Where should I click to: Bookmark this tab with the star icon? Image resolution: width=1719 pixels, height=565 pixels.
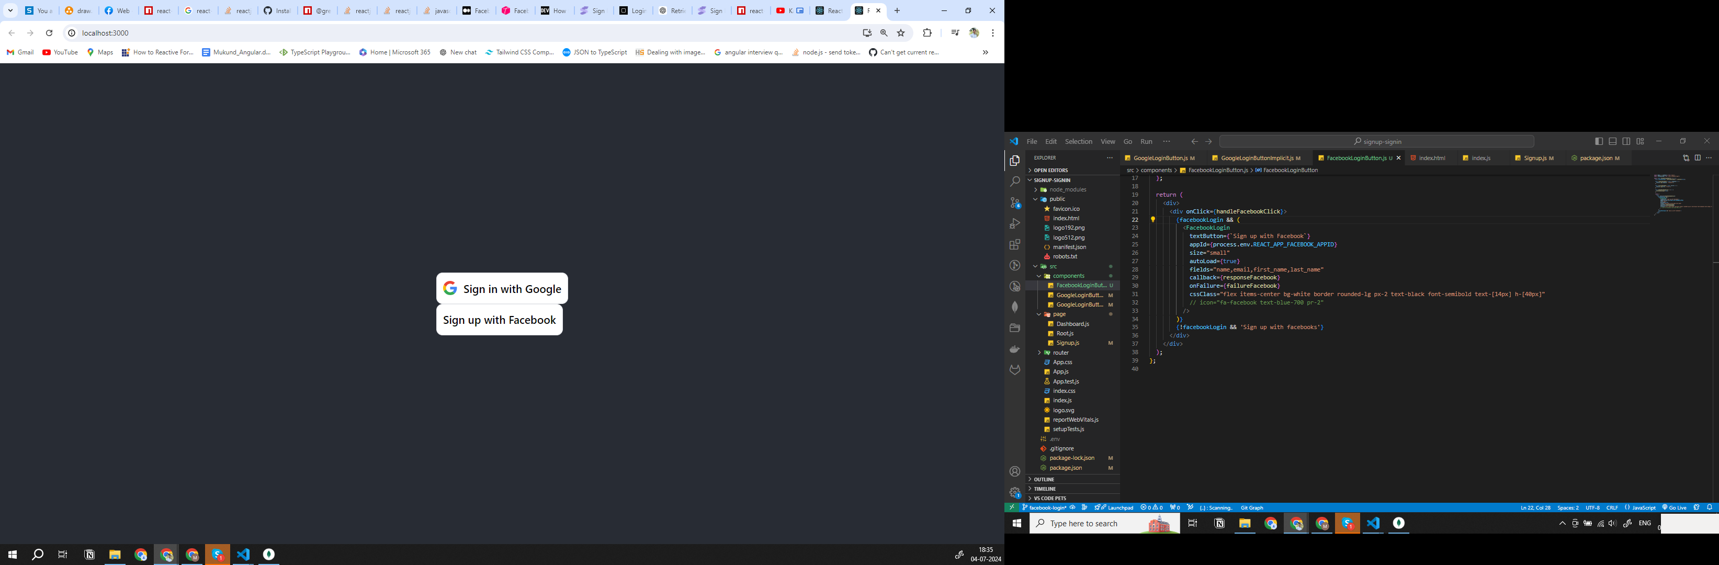[901, 32]
